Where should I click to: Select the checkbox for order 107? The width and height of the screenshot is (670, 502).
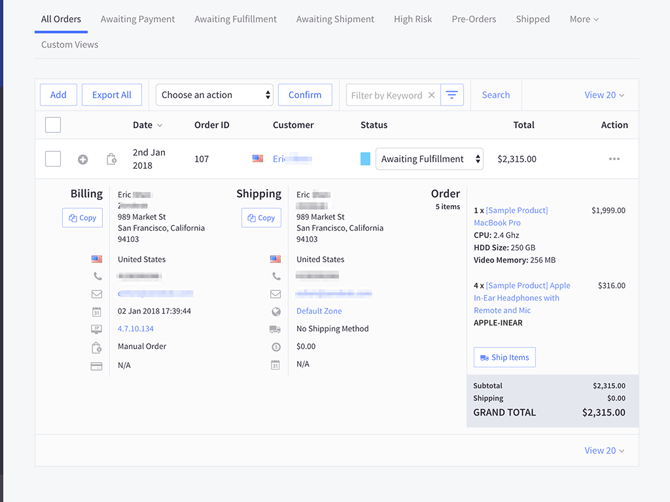point(53,159)
